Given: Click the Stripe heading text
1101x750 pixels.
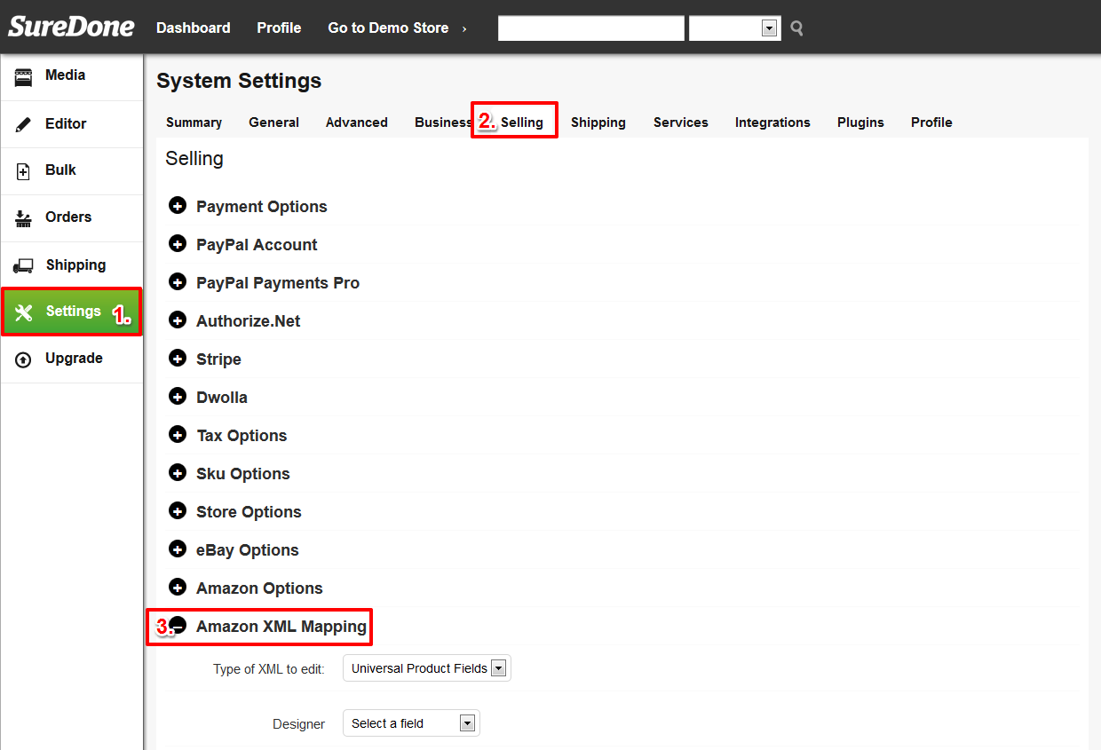Looking at the screenshot, I should 218,359.
